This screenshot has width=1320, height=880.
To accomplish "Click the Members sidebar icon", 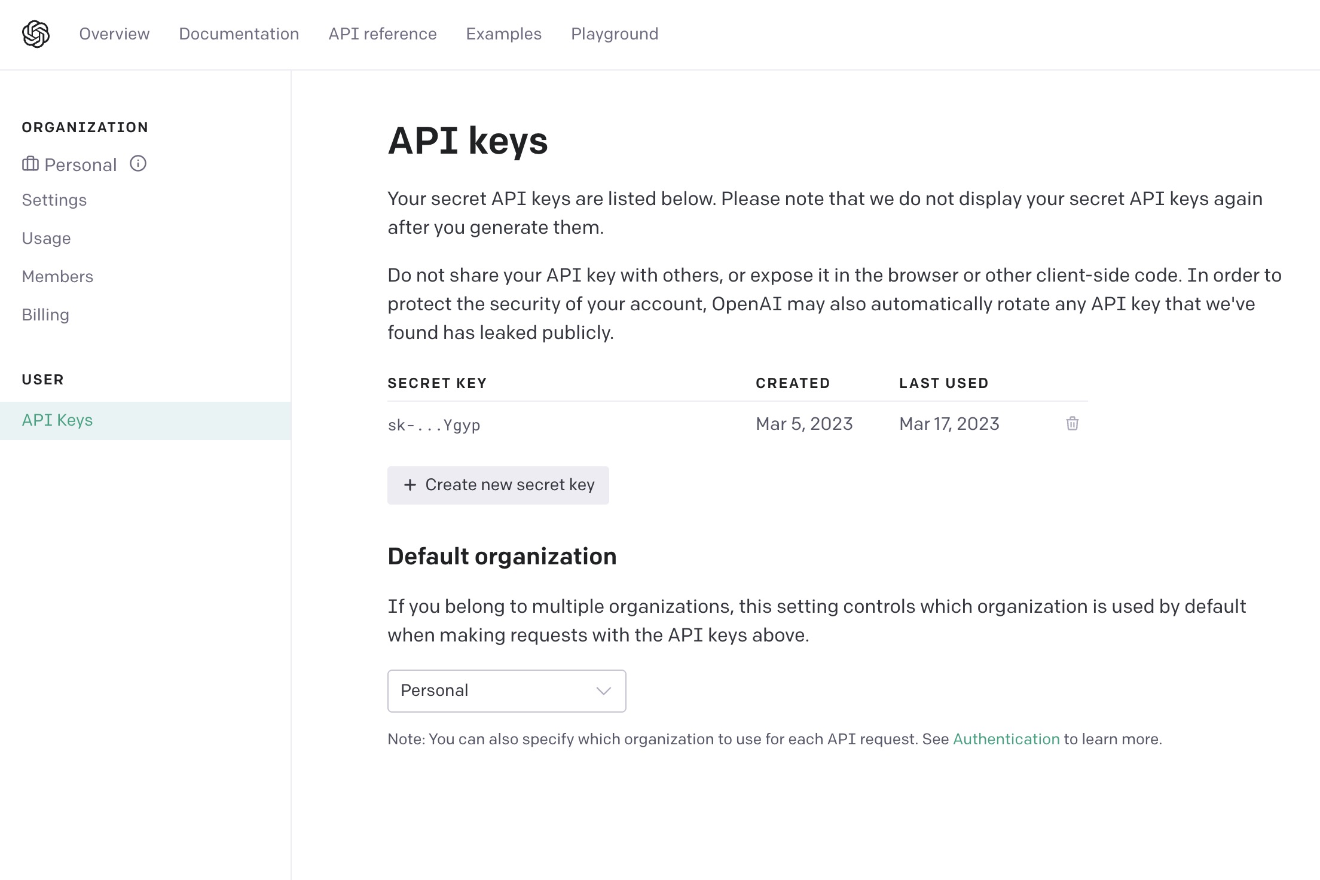I will point(57,276).
